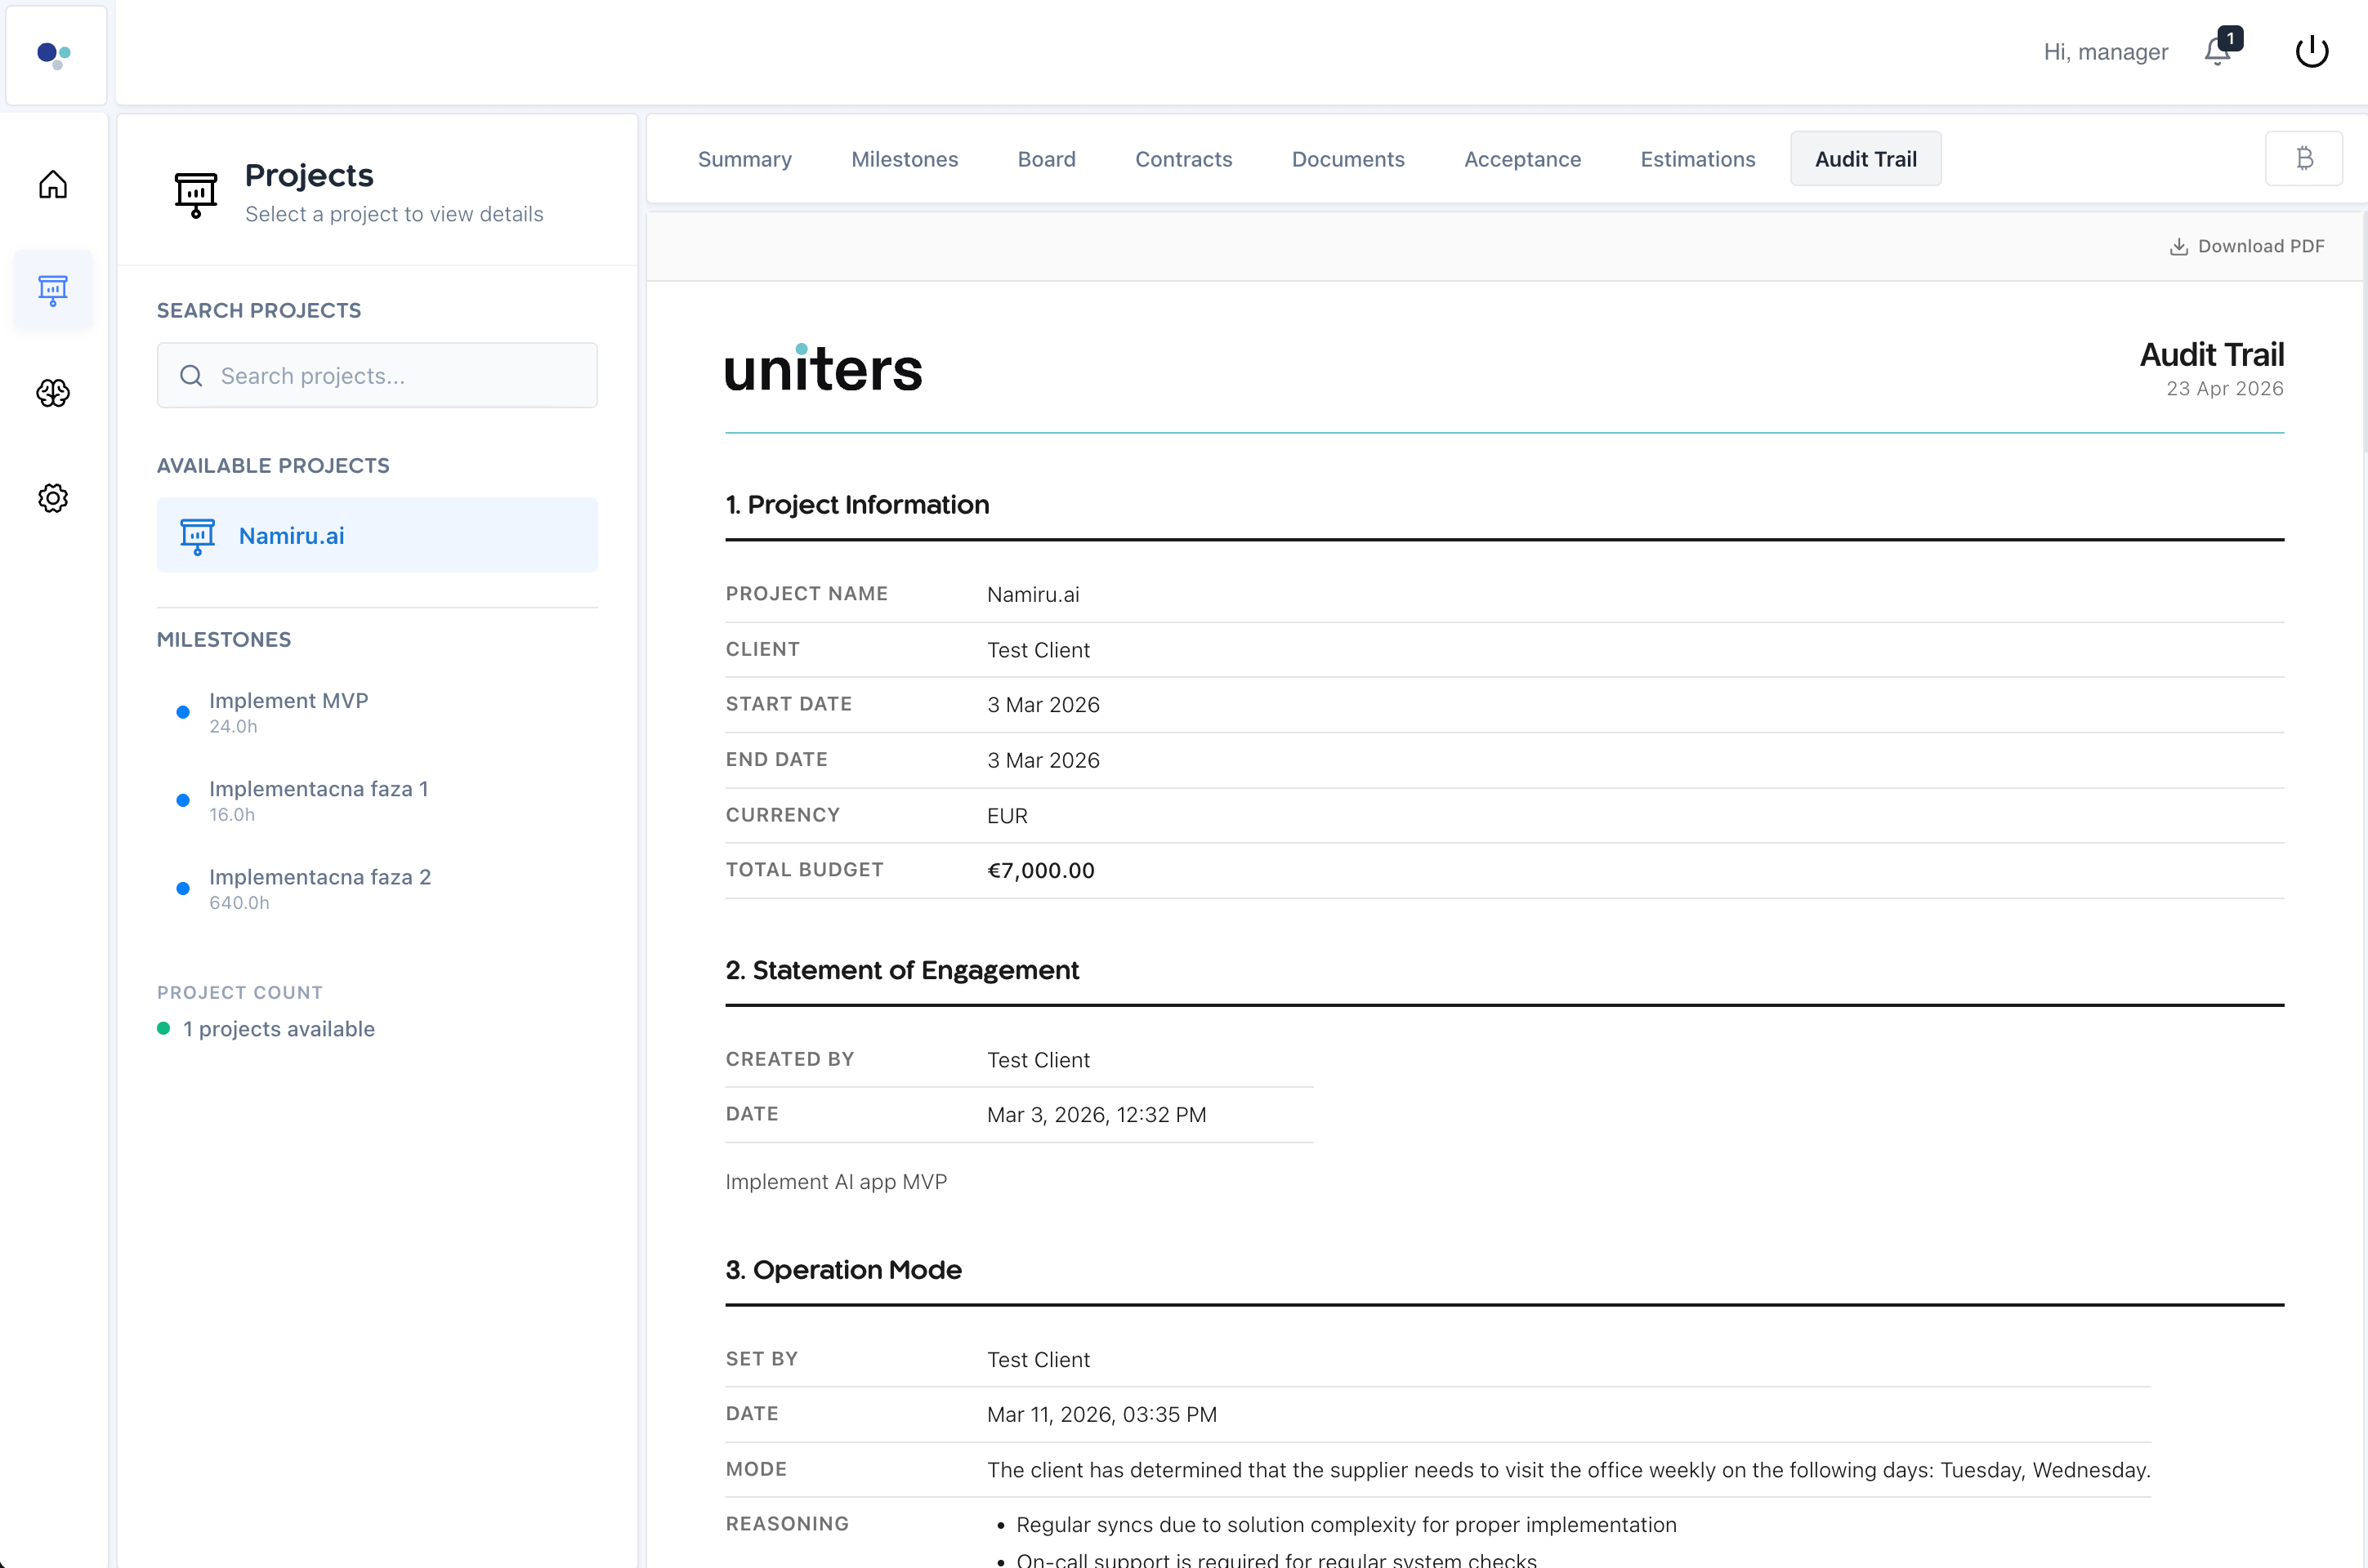Image resolution: width=2368 pixels, height=1568 pixels.
Task: Click the notification bell icon
Action: (x=2217, y=52)
